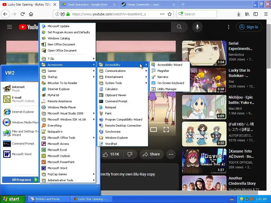
Task: Launch Paint from Accessories menu
Action: click(x=123, y=113)
